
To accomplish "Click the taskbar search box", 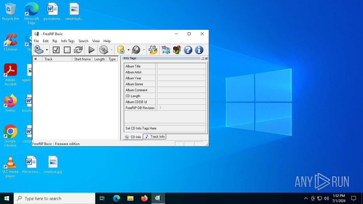I will pos(54,198).
